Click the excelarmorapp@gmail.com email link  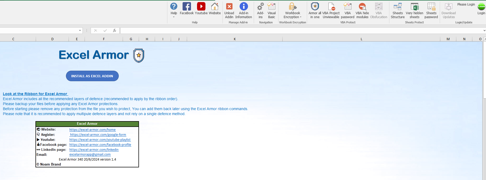(x=90, y=155)
